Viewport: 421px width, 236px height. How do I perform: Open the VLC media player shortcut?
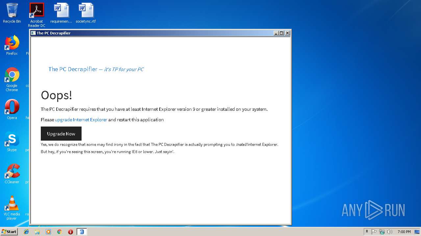click(12, 208)
